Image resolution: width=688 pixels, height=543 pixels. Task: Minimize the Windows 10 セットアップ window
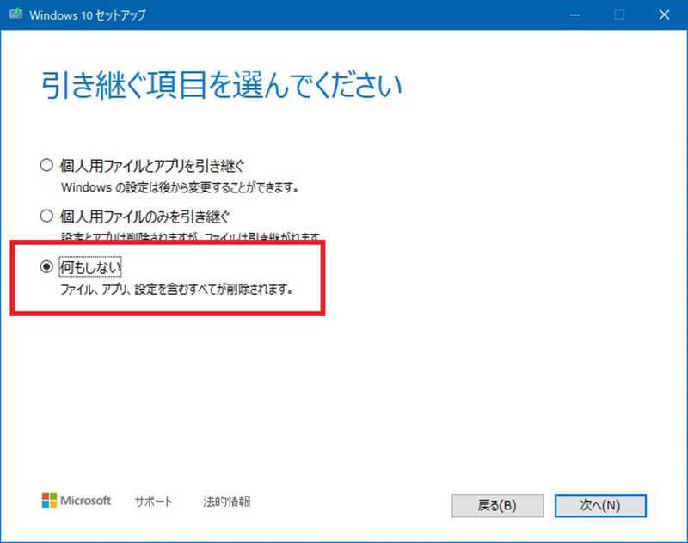coord(575,15)
